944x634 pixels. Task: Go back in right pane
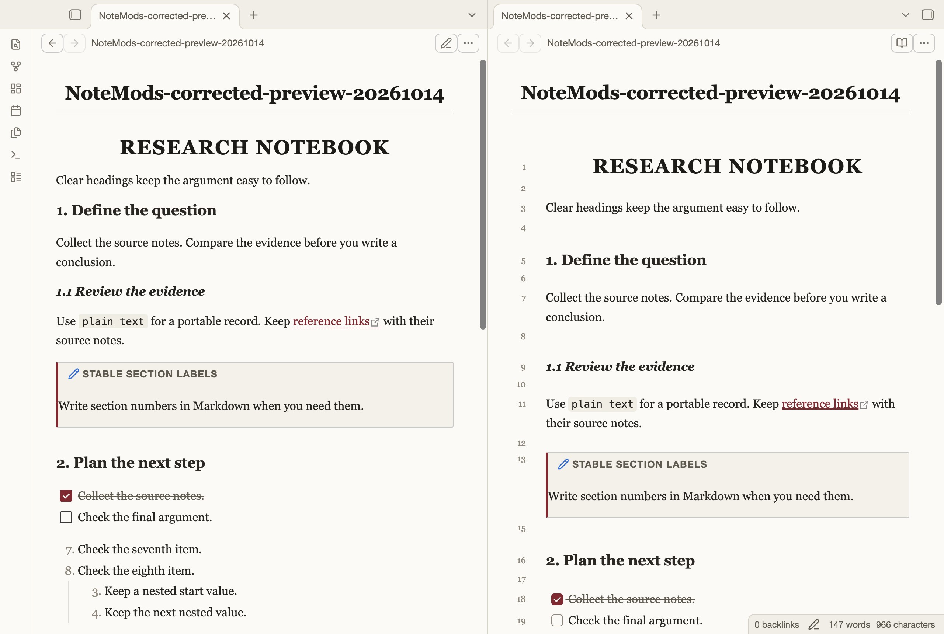[508, 43]
